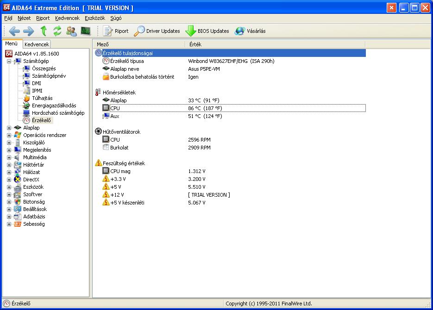433x310 pixels.
Task: Open the Fájl menu
Action: coord(8,18)
